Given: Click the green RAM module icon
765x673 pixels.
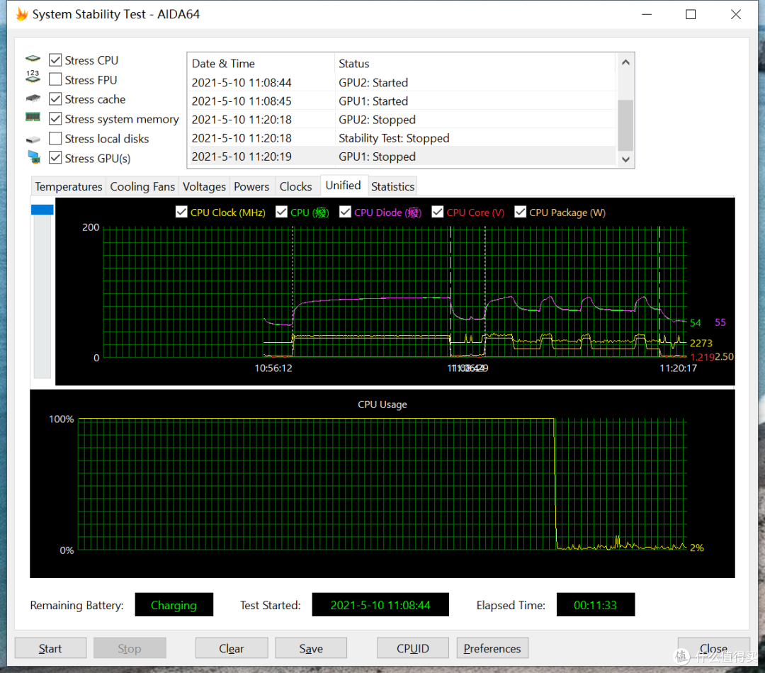Looking at the screenshot, I should tap(33, 117).
